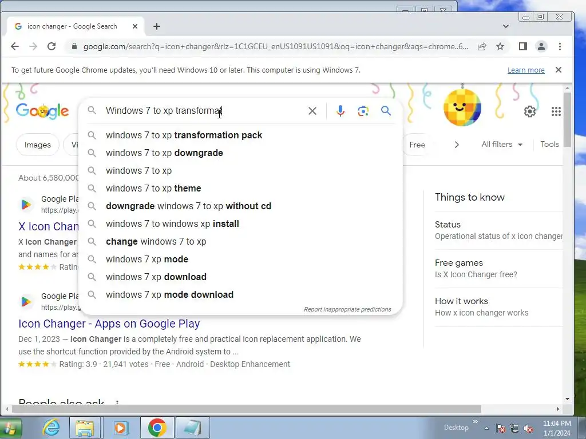
Task: Open the Chrome profile avatar
Action: (541, 46)
